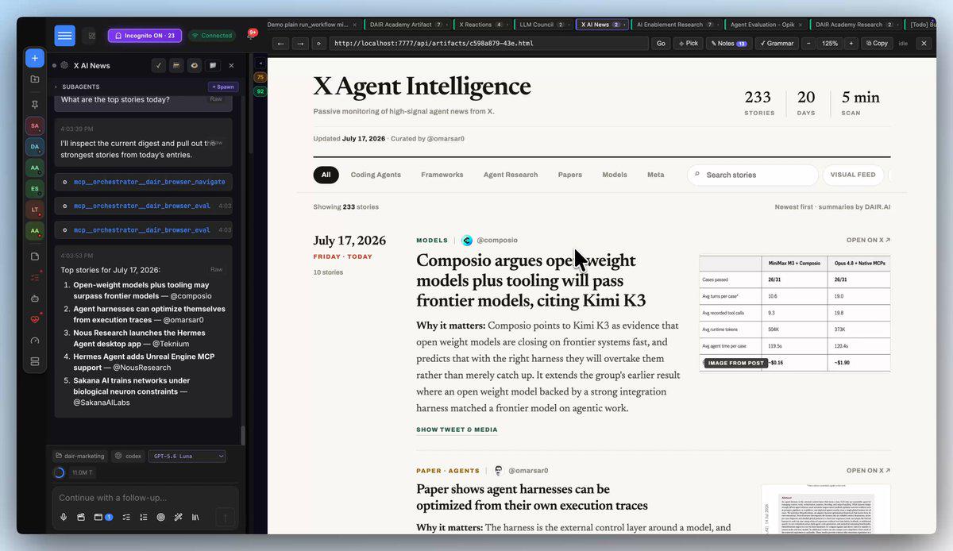Toggle Raw view on 'What are the top stories' message
953x551 pixels.
click(216, 99)
